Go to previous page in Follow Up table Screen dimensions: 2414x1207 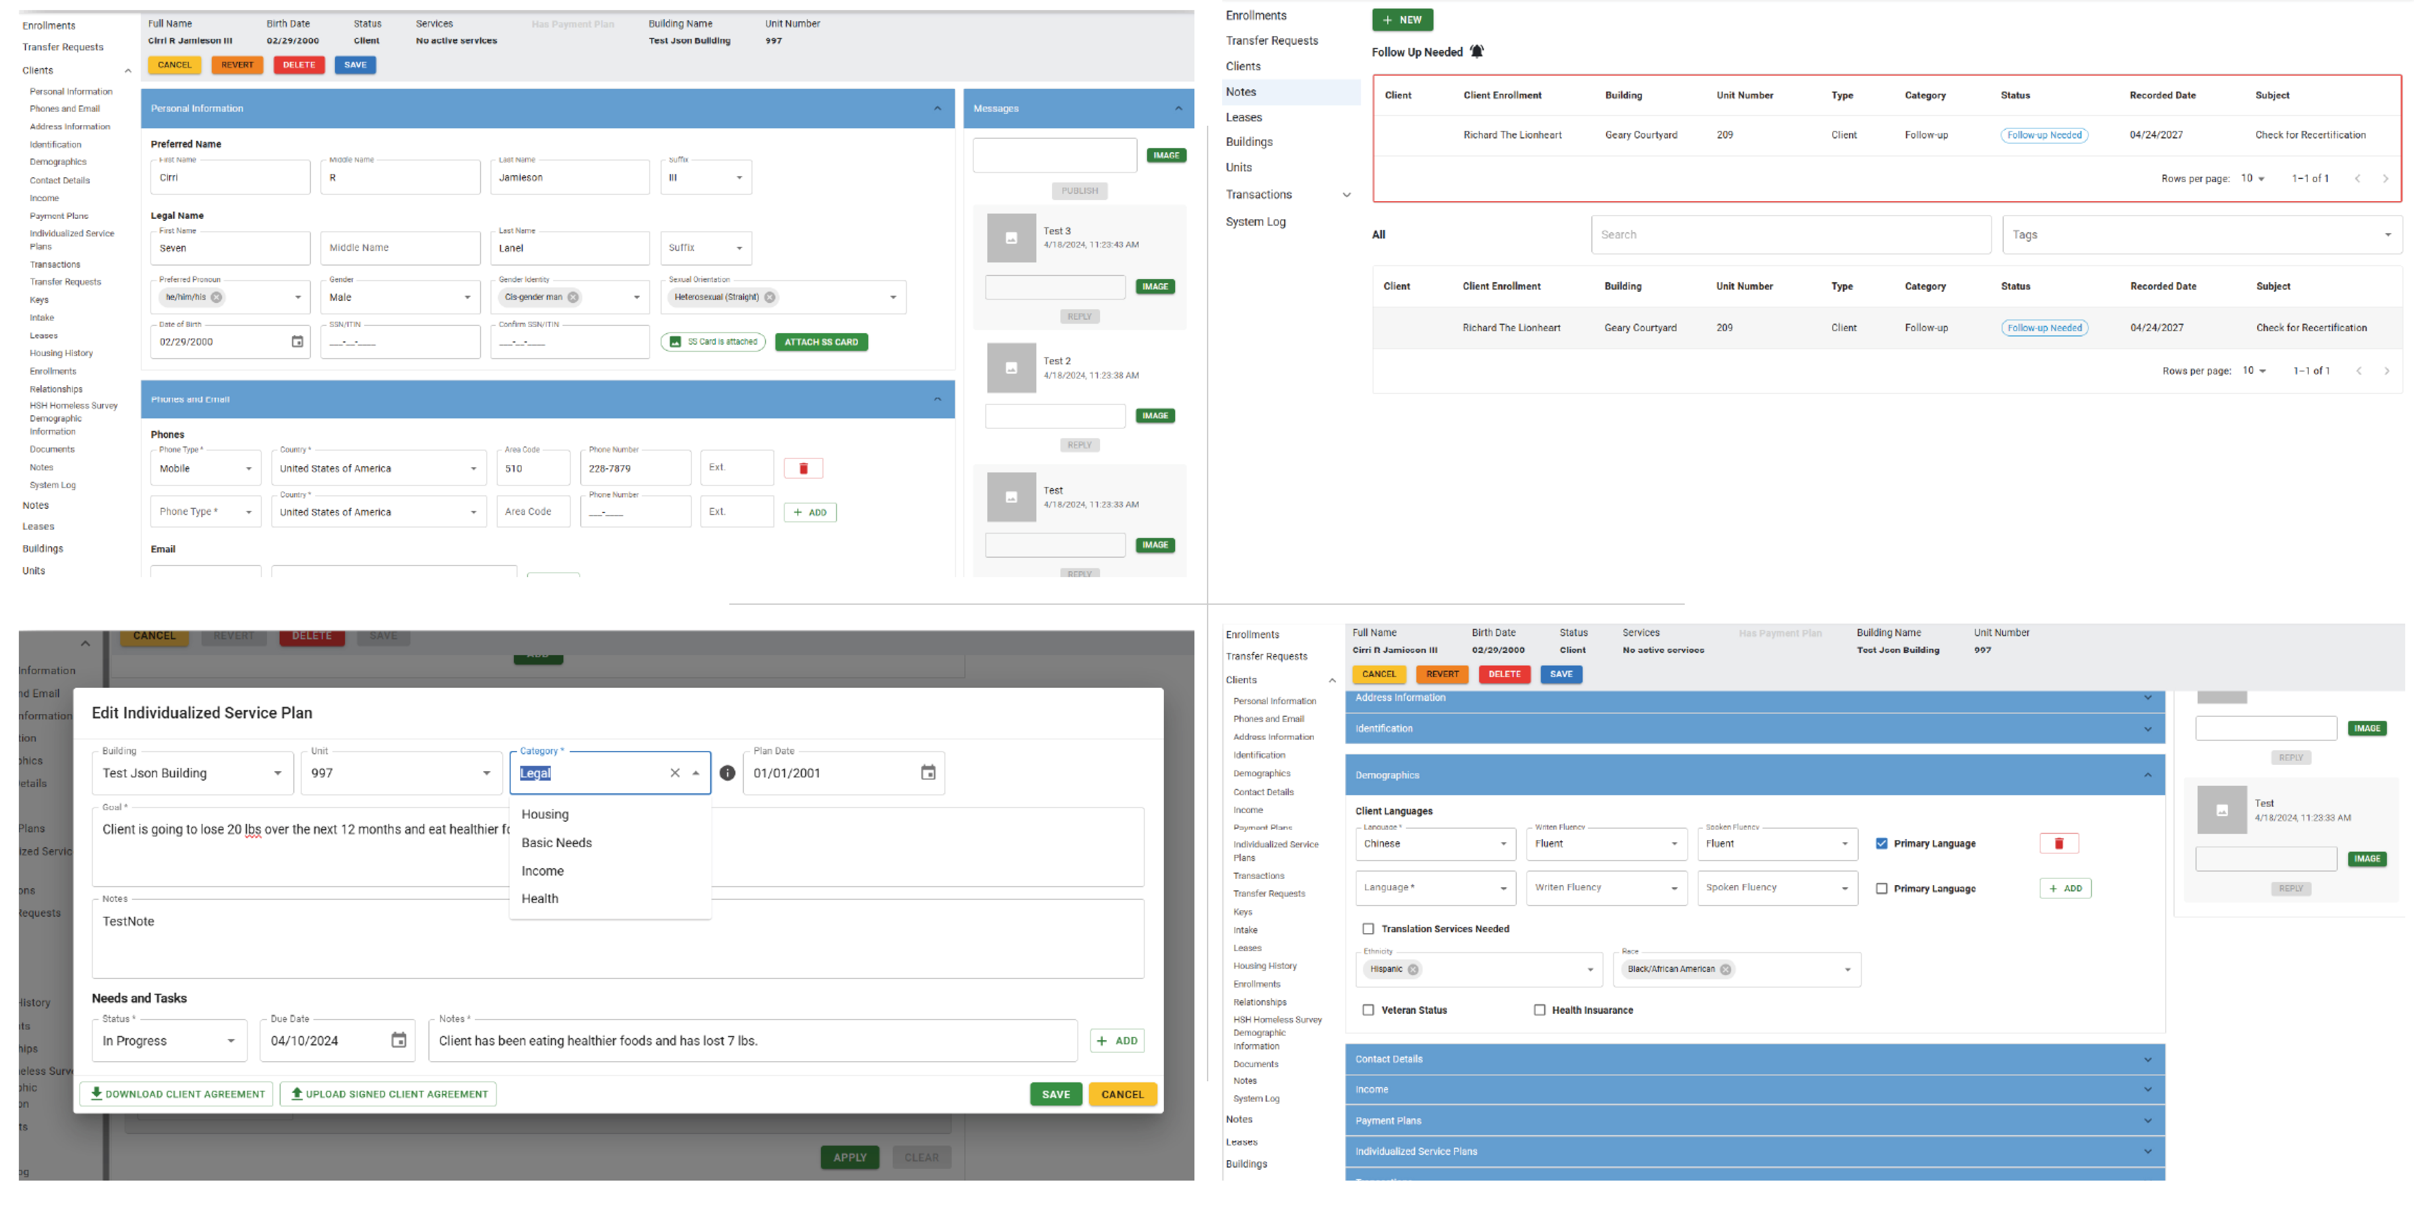point(2357,178)
